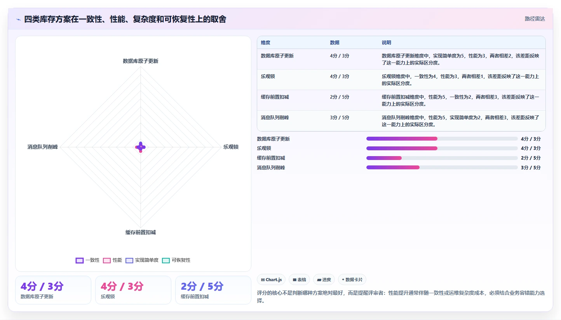This screenshot has height=320, width=561.
Task: Click the 消息队列削峰 row description text
Action: (460, 121)
